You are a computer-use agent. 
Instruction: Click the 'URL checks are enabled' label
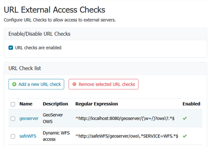click(x=38, y=48)
